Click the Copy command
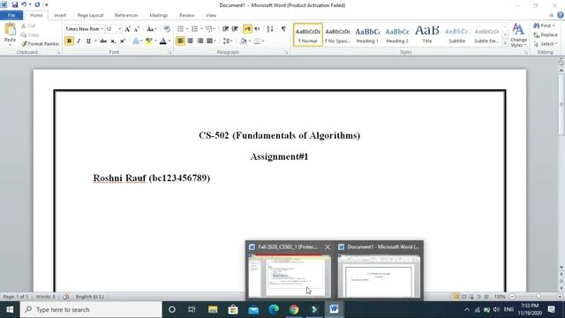 click(29, 34)
